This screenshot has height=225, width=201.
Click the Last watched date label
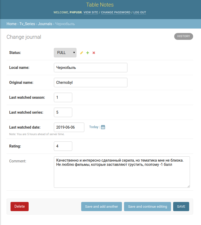click(25, 127)
